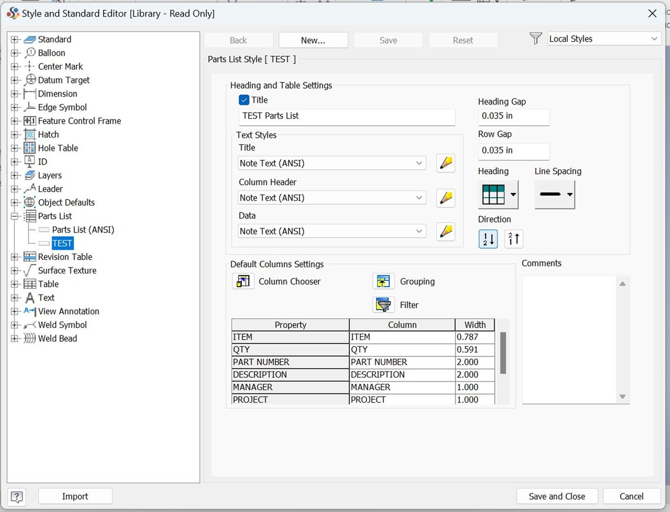Edit the Data text style pencil icon
670x512 pixels.
tap(445, 232)
